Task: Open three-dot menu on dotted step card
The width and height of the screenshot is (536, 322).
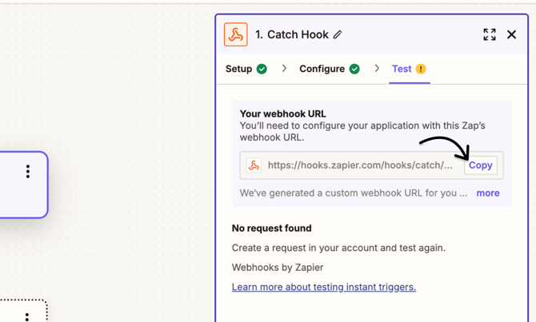Action: point(27,317)
